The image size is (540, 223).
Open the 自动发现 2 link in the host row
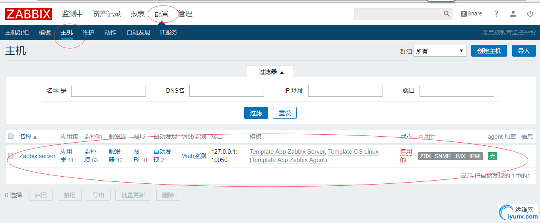pyautogui.click(x=162, y=156)
